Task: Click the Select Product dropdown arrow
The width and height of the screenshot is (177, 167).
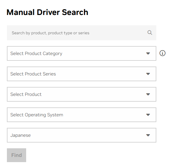Action: pyautogui.click(x=148, y=94)
